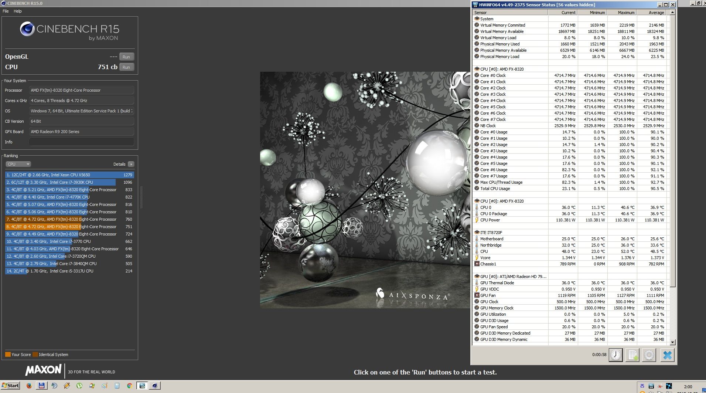
Task: Close HWiNFO sensors with blue X button
Action: click(667, 355)
